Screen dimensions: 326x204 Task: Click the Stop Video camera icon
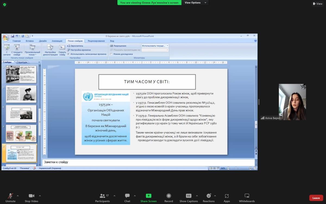(x=32, y=196)
